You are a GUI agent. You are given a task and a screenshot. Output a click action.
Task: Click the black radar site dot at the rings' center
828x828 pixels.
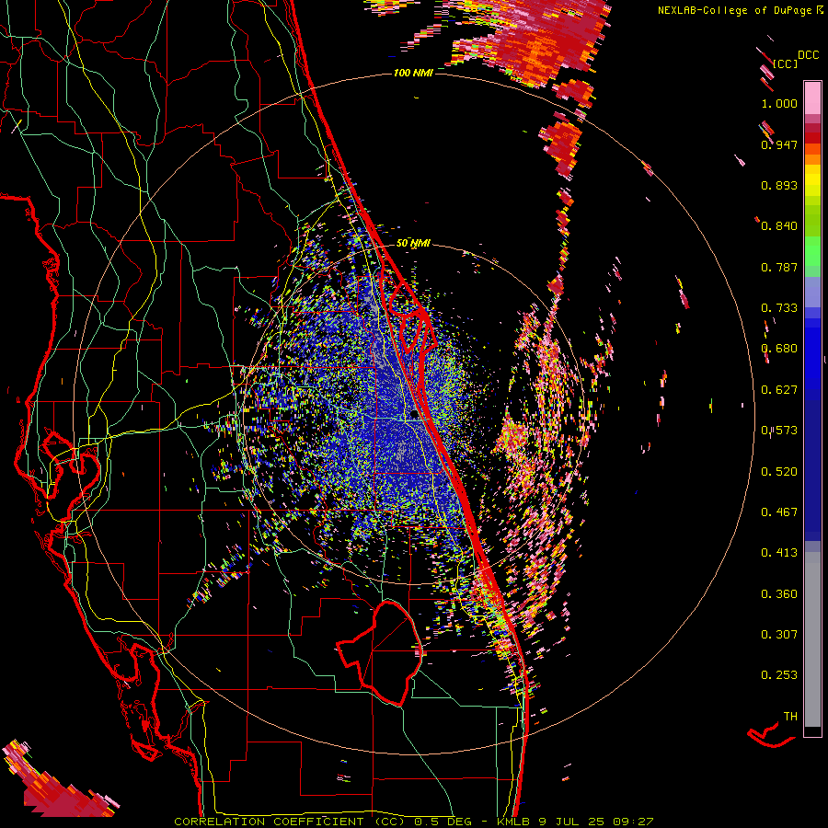pos(415,415)
